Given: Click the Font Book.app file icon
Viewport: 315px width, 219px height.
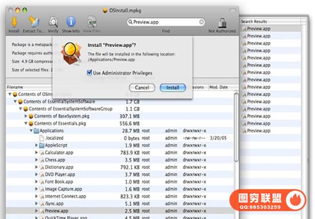Looking at the screenshot, I should (42, 182).
